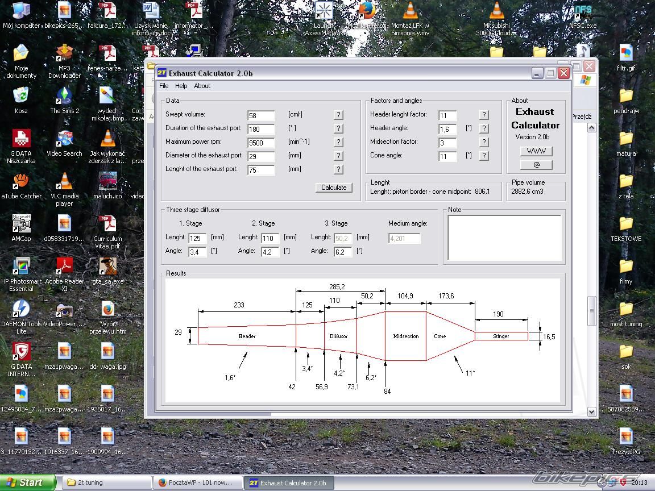The image size is (655, 491).
Task: Select MP3 Downloader desktop icon
Action: (64, 62)
